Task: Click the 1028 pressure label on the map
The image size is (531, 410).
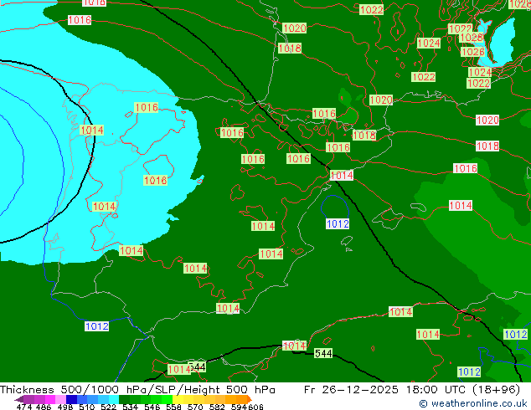Action: [x=471, y=37]
